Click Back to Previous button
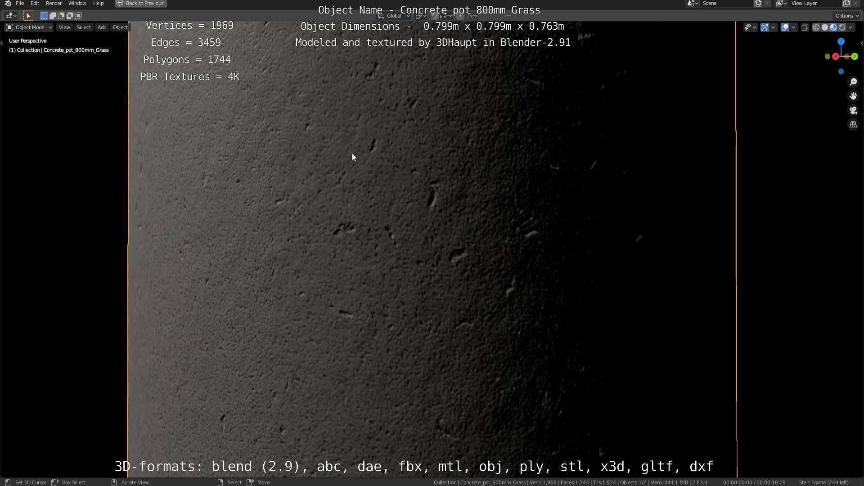Viewport: 864px width, 486px height. [x=140, y=3]
